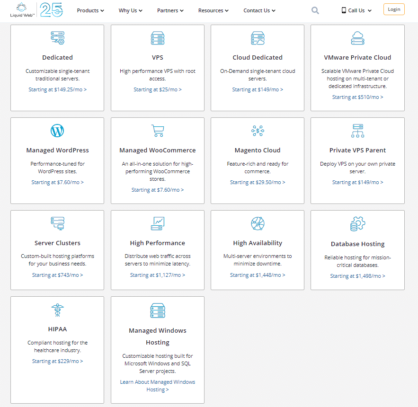
Task: Click the VMware Private Cloud heading
Action: point(357,57)
